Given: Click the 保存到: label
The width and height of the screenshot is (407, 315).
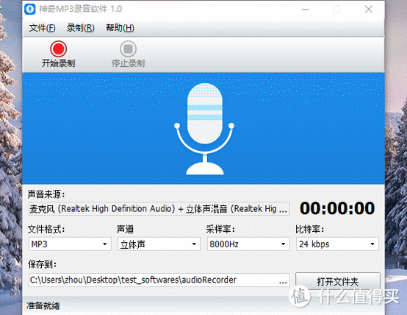Looking at the screenshot, I should coord(42,264).
